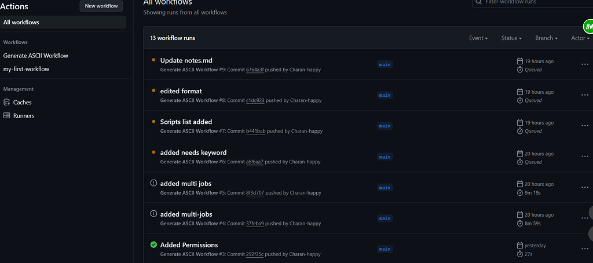Click the New workflow button
The width and height of the screenshot is (593, 263).
(x=101, y=6)
